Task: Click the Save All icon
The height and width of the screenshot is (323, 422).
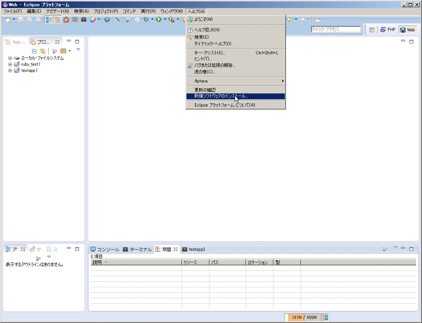Action: pyautogui.click(x=29, y=19)
